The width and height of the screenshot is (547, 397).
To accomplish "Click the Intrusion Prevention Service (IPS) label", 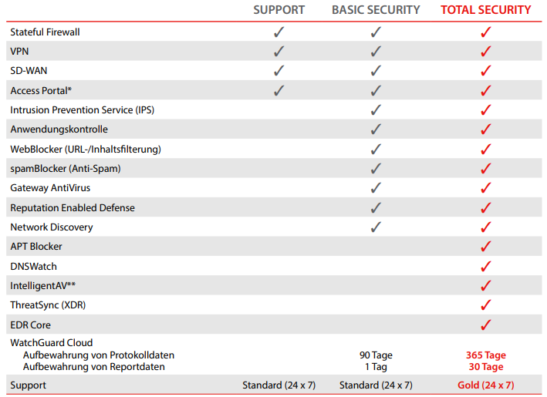I will click(82, 110).
